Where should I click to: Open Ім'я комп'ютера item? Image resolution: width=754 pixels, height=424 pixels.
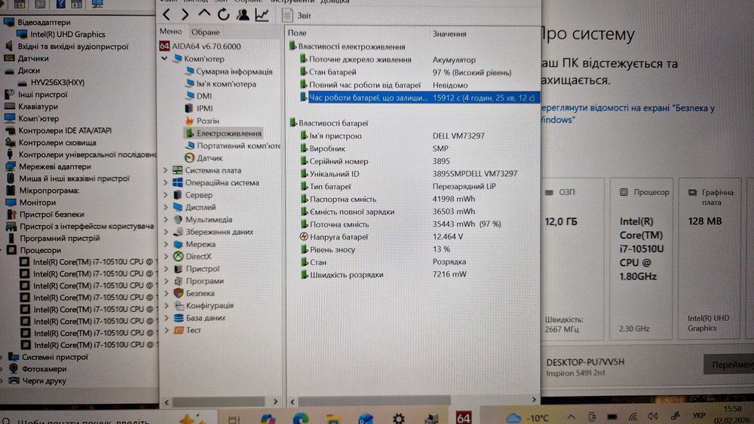click(221, 84)
